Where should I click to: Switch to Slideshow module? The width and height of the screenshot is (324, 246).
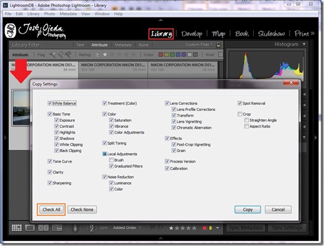[271, 34]
